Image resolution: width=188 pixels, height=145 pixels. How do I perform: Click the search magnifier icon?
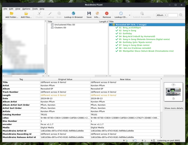(x=181, y=15)
